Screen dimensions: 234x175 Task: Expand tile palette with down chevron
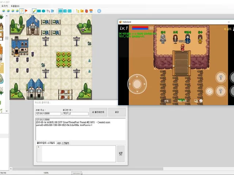click(7, 111)
